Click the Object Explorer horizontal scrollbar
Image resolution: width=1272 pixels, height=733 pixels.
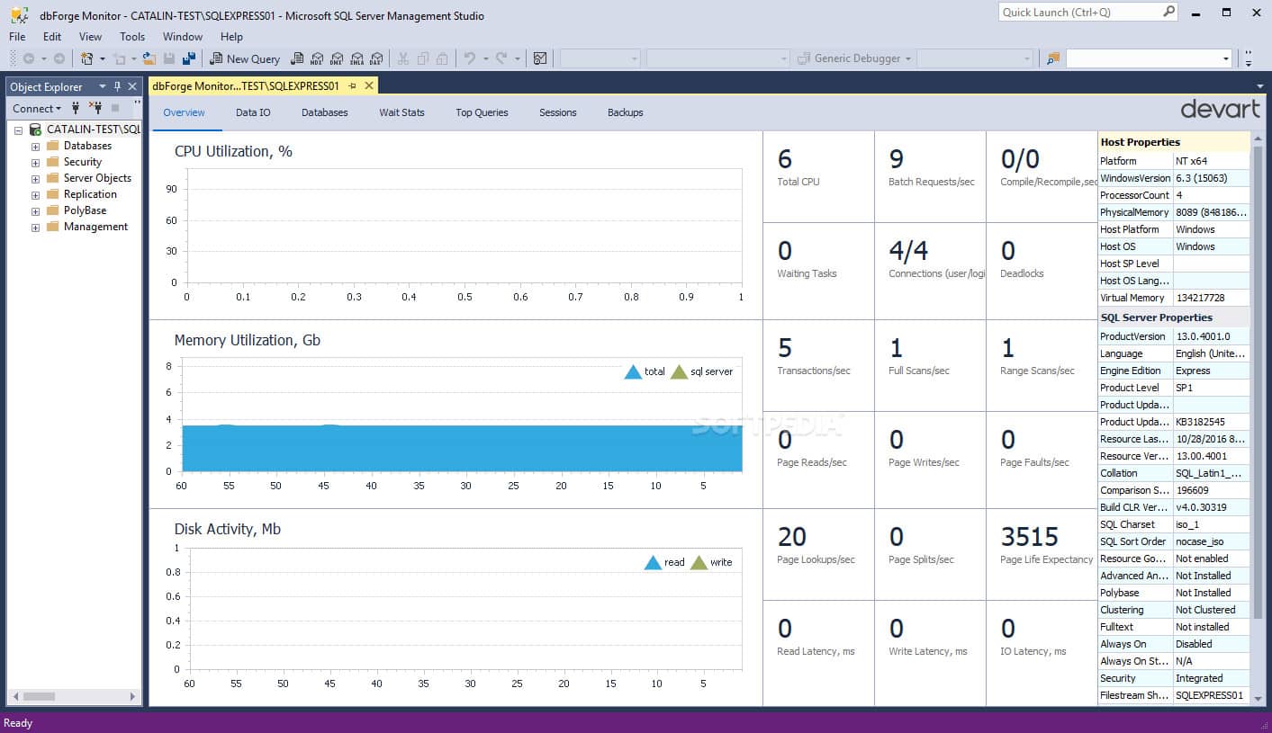[x=74, y=696]
